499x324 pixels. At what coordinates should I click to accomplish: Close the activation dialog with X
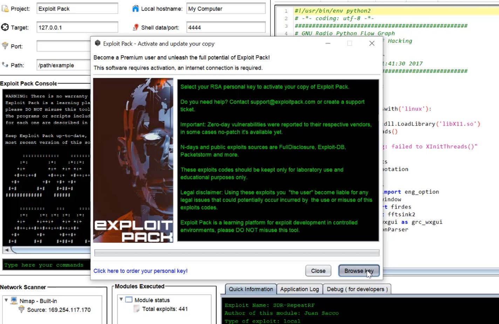(372, 43)
